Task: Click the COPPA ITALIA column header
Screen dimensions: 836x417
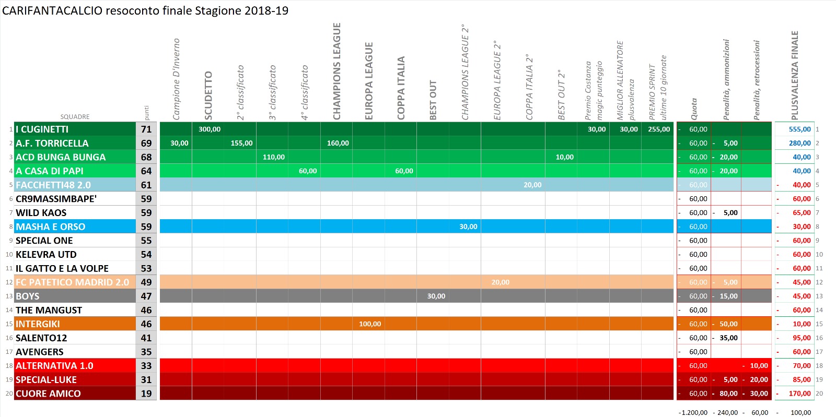Action: (x=401, y=88)
